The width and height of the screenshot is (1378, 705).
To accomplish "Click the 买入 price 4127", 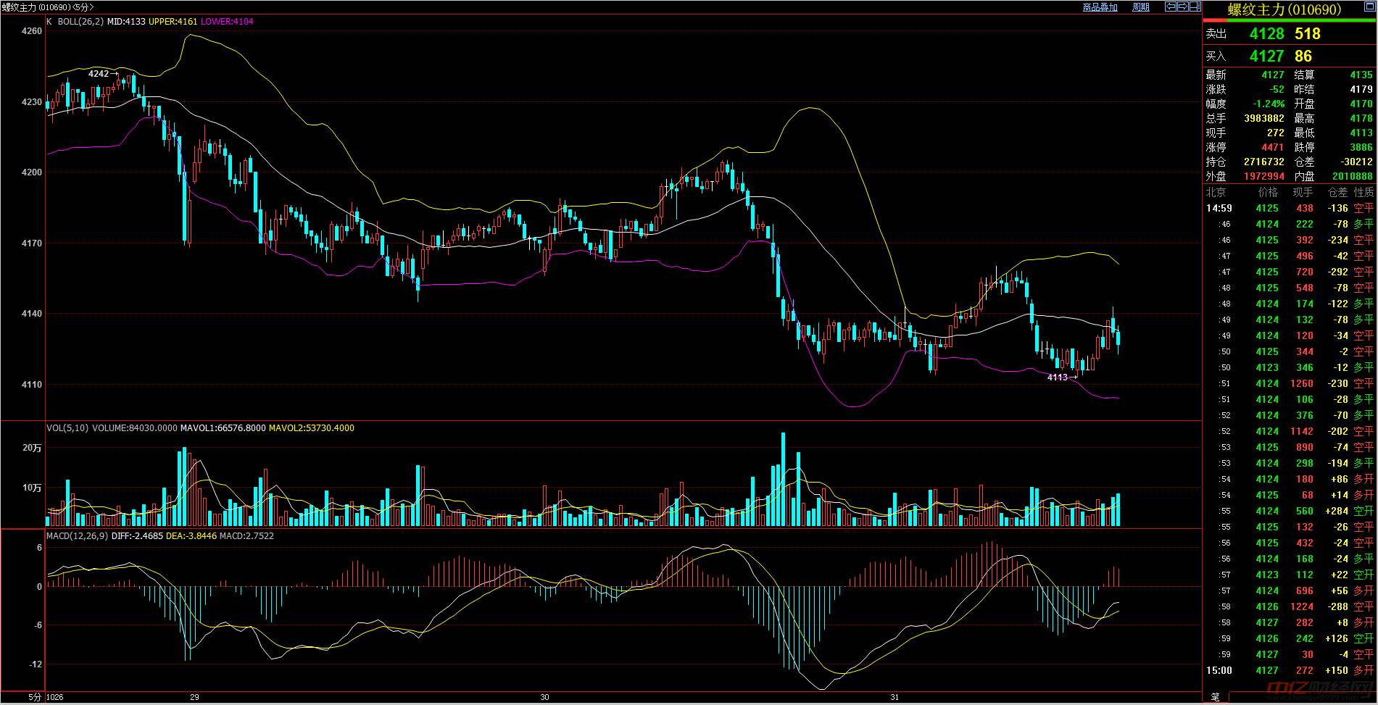I will [x=1266, y=57].
